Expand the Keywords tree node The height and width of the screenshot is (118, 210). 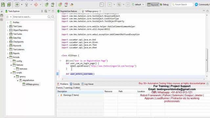tap(8, 46)
